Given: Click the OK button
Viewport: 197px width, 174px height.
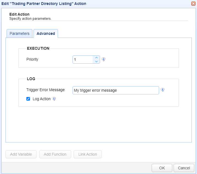Looking at the screenshot, I should pos(162,168).
